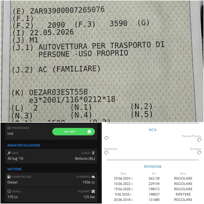Image resolution: width=204 pixels, height=204 pixels.
Task: Click the ID card icon beside PROPRIETARIO
Action: click(9, 128)
